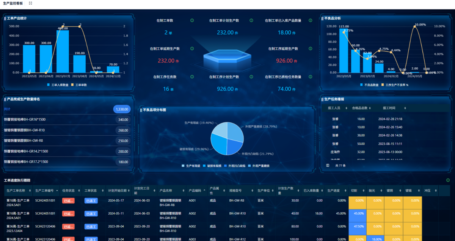Viewport: 455px width, 241px height.
Task: Click the info icon next to 在制工单计划生产数
Action: pyautogui.click(x=251, y=20)
